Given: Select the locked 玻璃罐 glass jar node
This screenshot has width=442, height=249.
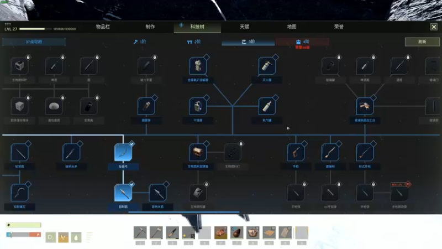Looking at the screenshot, I should point(330,66).
